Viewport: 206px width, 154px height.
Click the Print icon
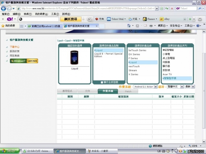(x=151, y=26)
